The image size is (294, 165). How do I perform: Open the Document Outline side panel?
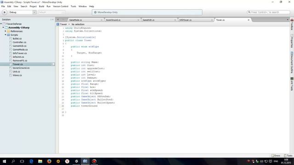pyautogui.click(x=292, y=62)
